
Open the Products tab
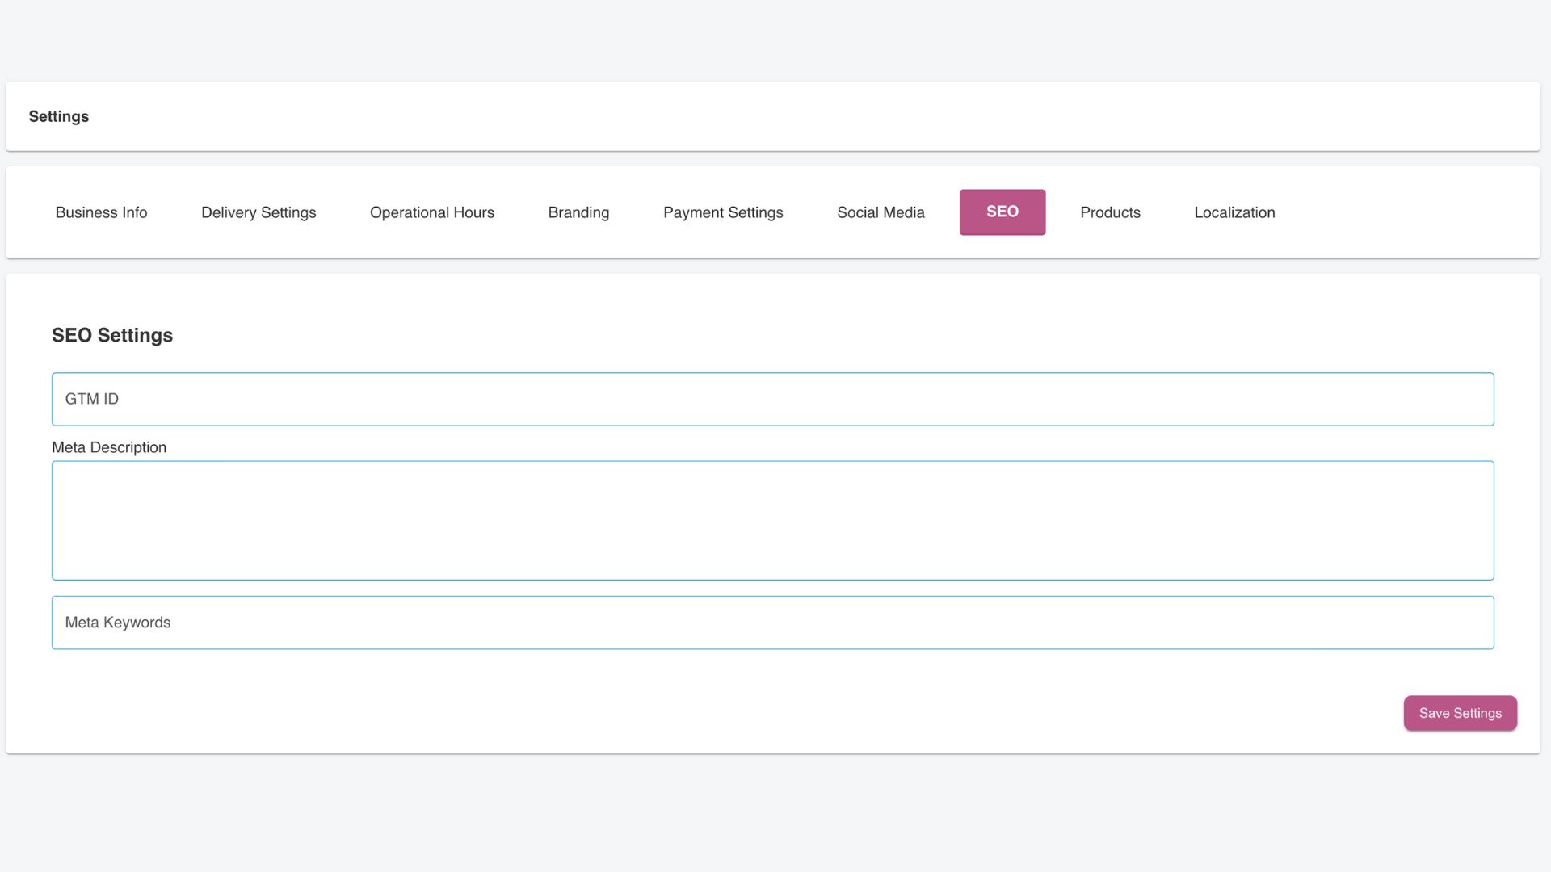pos(1110,212)
